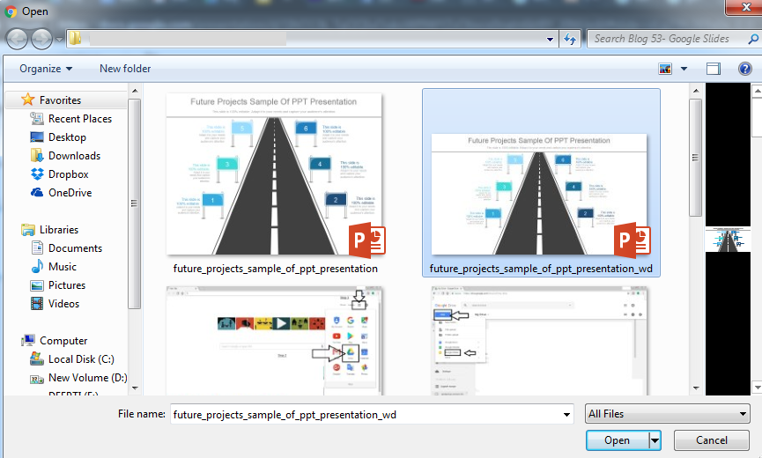Screen dimensions: 762x458
Task: Open the recent pages dropdown arrow
Action: pyautogui.click(x=59, y=40)
